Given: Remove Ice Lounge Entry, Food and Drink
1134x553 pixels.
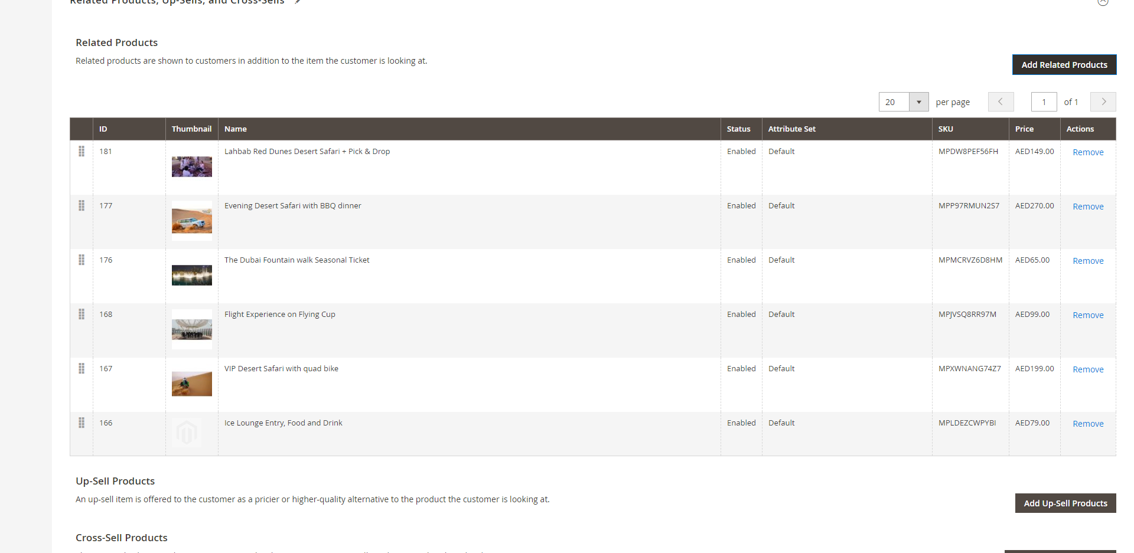Looking at the screenshot, I should [1088, 424].
